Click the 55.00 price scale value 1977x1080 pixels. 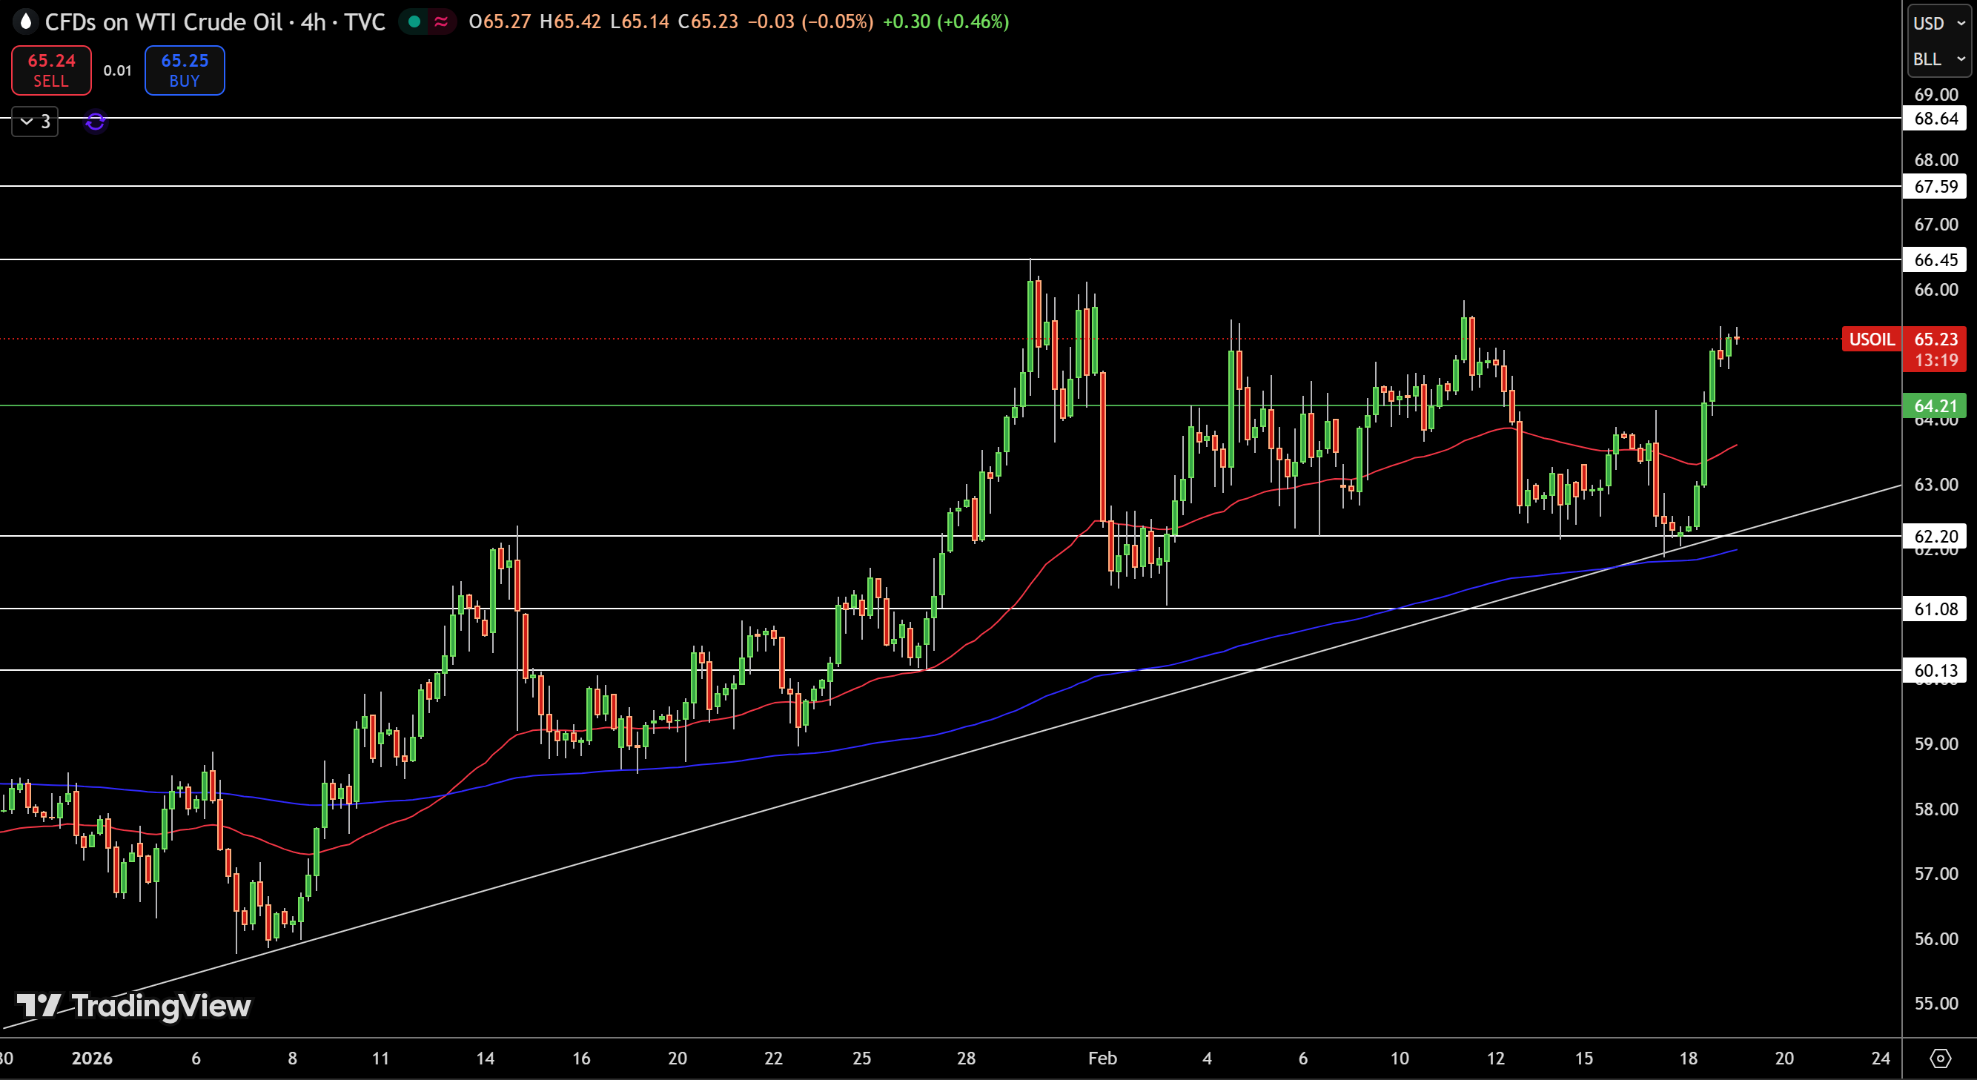(x=1935, y=1002)
